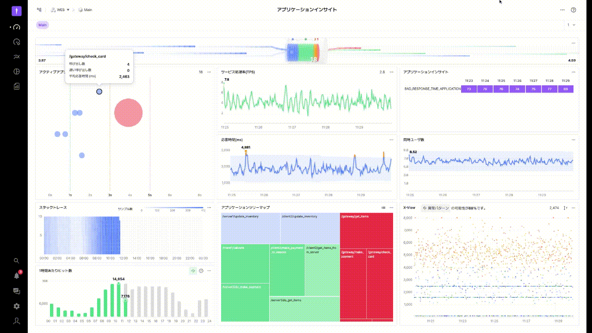Open the search magnifier in sidebar
Viewport: 592px width, 333px height.
point(17,261)
